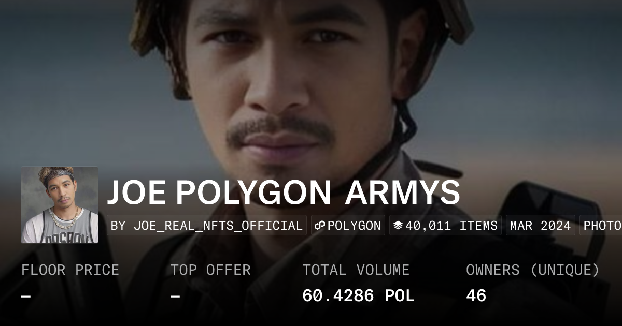Click the FLOOR PRICE label
Screen dimensions: 622x326
[x=70, y=270]
